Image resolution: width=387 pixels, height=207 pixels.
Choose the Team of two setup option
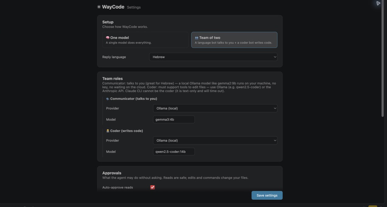point(234,40)
